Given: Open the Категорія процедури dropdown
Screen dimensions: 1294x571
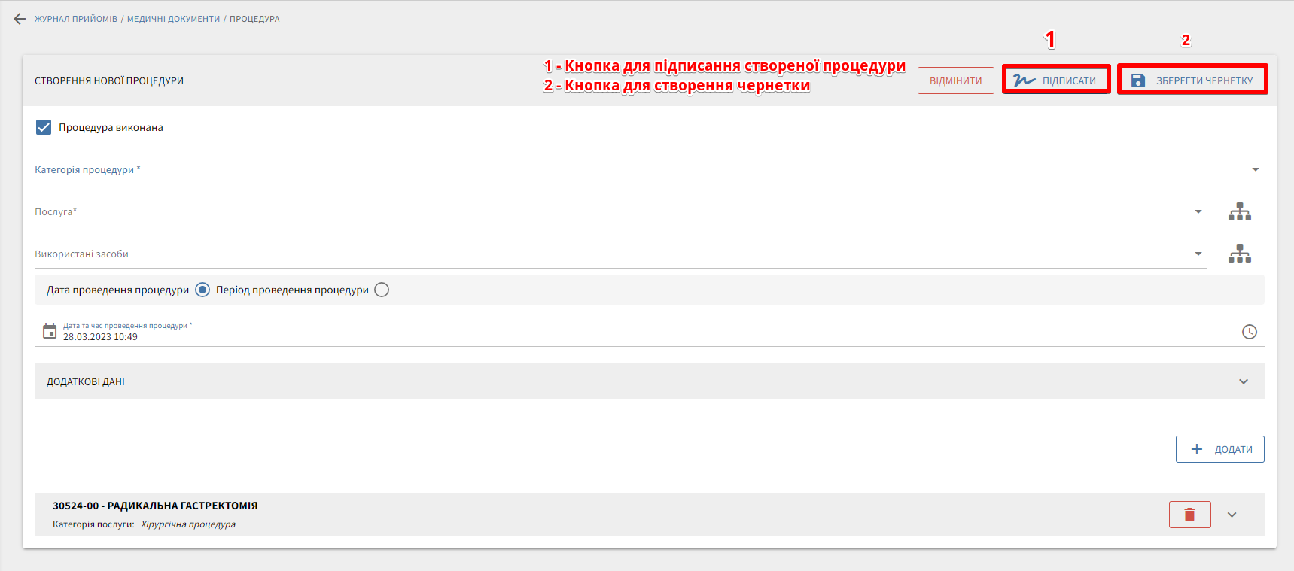Looking at the screenshot, I should pyautogui.click(x=1255, y=170).
